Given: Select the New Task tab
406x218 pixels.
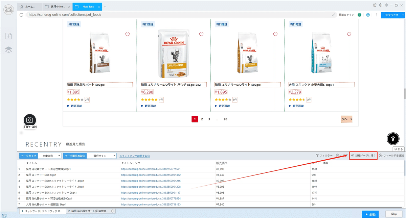Looking at the screenshot, I should (x=87, y=7).
